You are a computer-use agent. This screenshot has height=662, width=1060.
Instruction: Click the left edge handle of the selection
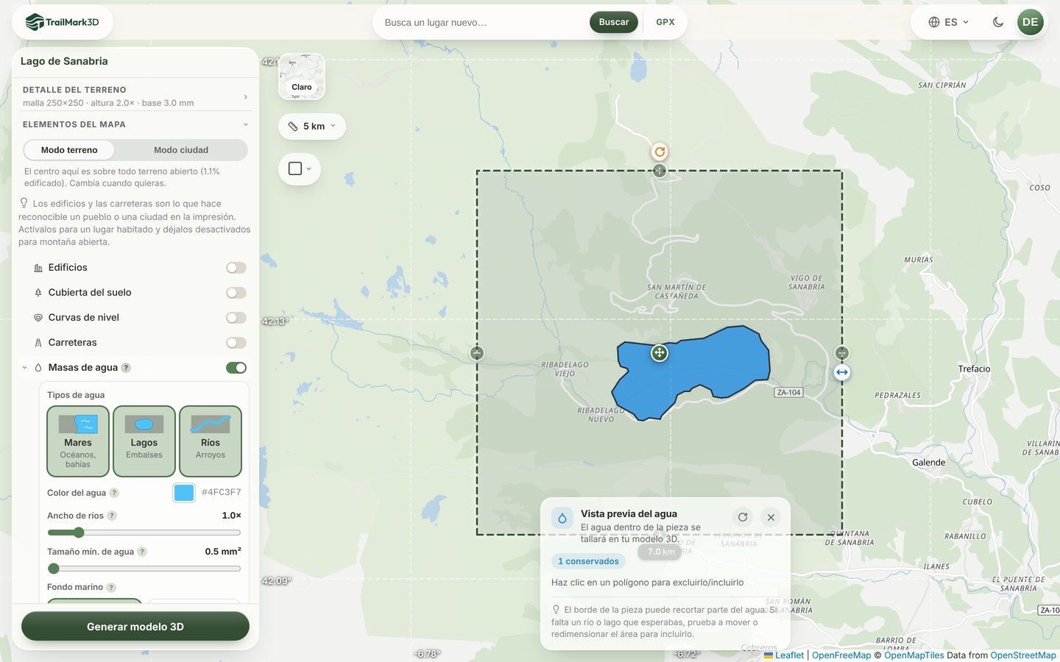tap(477, 353)
